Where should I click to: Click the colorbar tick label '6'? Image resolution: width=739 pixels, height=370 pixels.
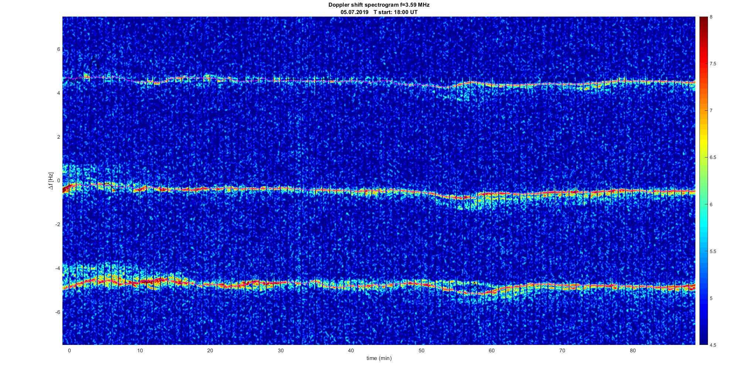tap(711, 204)
